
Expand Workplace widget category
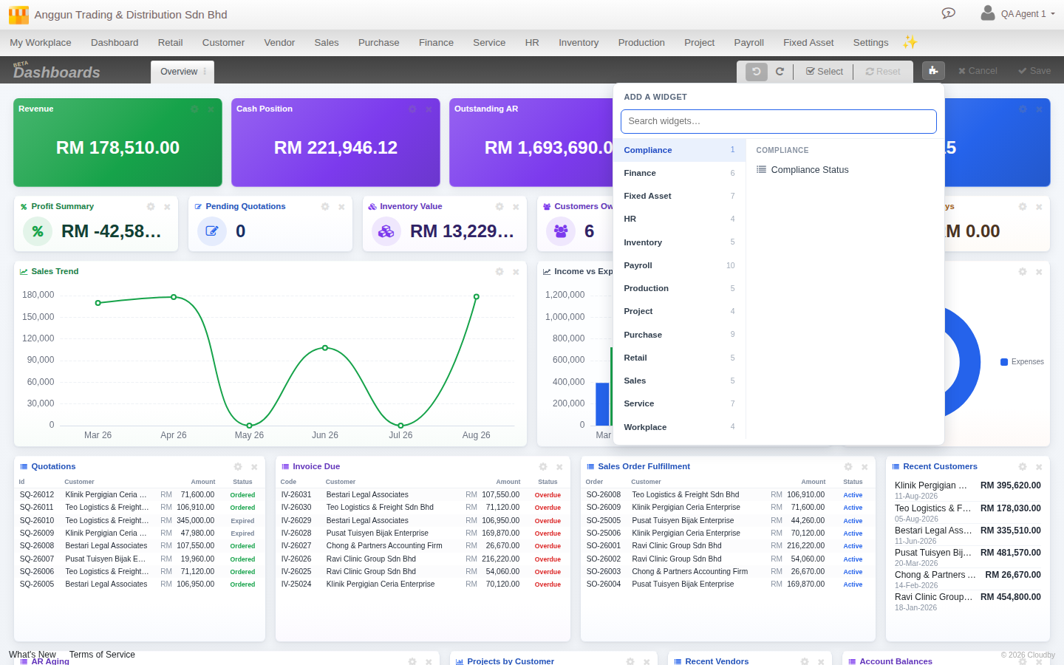[x=679, y=427]
